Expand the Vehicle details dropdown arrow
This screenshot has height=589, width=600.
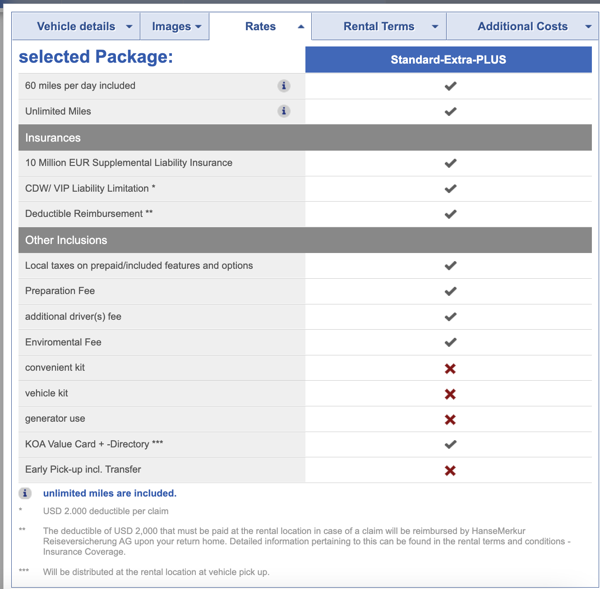(x=129, y=27)
